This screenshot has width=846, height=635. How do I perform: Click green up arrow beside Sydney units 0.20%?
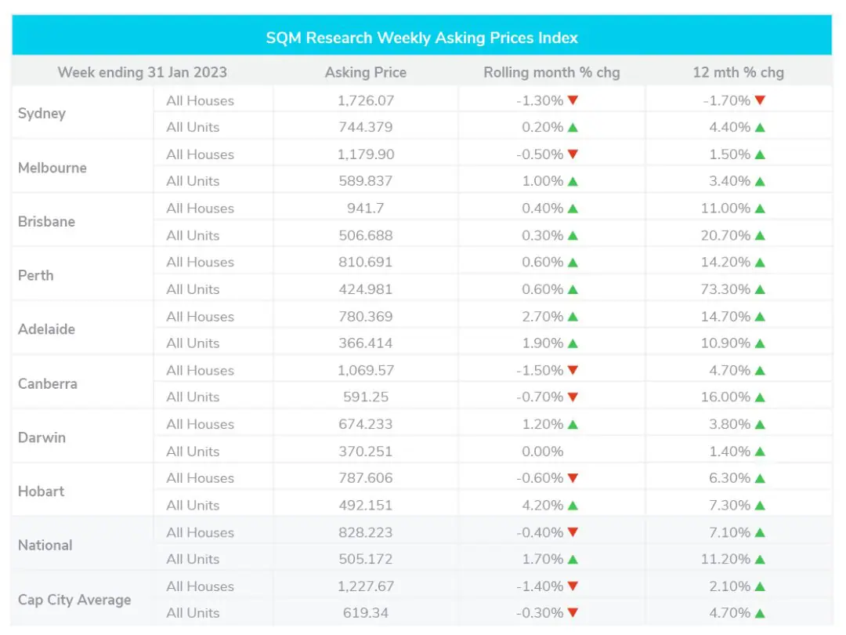[573, 128]
